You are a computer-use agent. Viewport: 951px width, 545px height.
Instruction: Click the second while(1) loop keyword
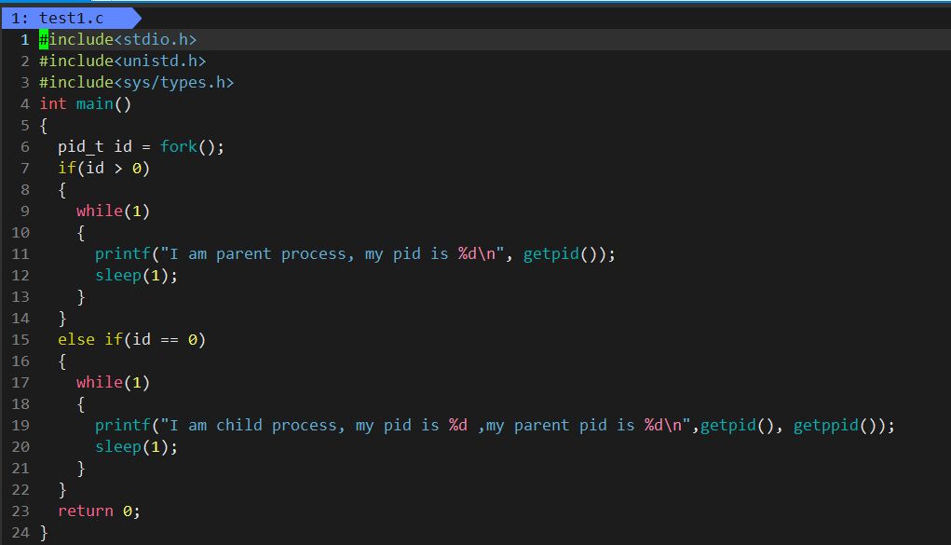99,383
